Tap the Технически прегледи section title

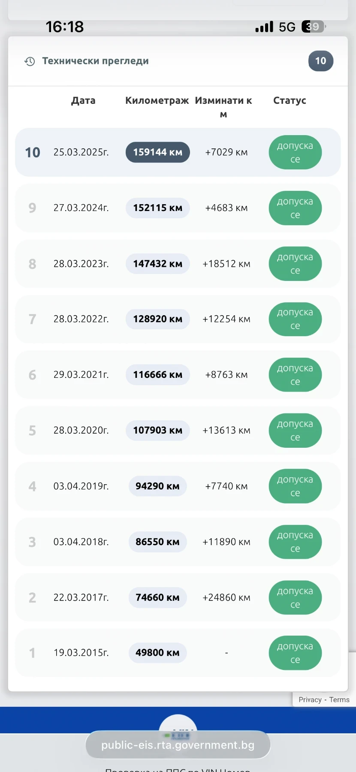point(95,61)
